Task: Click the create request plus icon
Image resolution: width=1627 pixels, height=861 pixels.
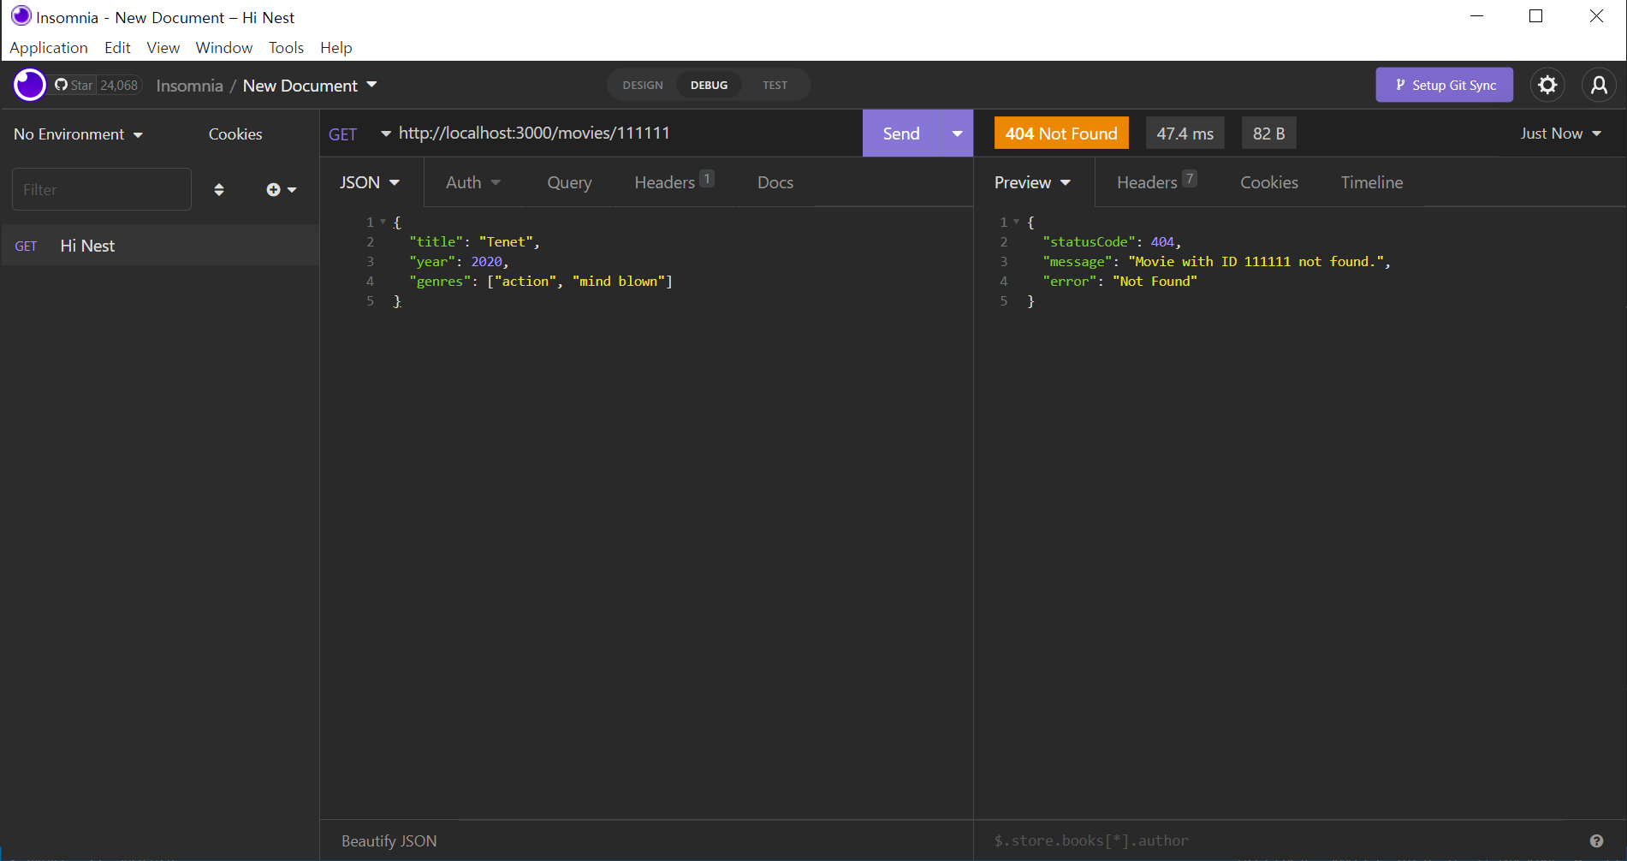Action: click(273, 190)
